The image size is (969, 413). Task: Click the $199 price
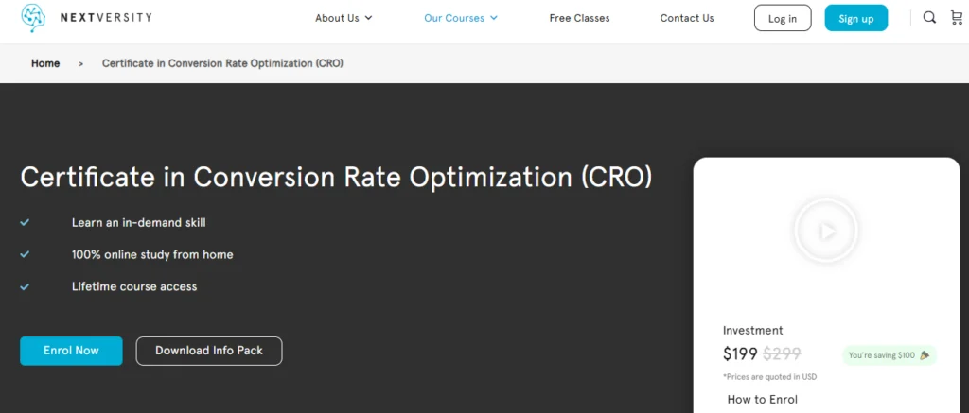pos(740,353)
